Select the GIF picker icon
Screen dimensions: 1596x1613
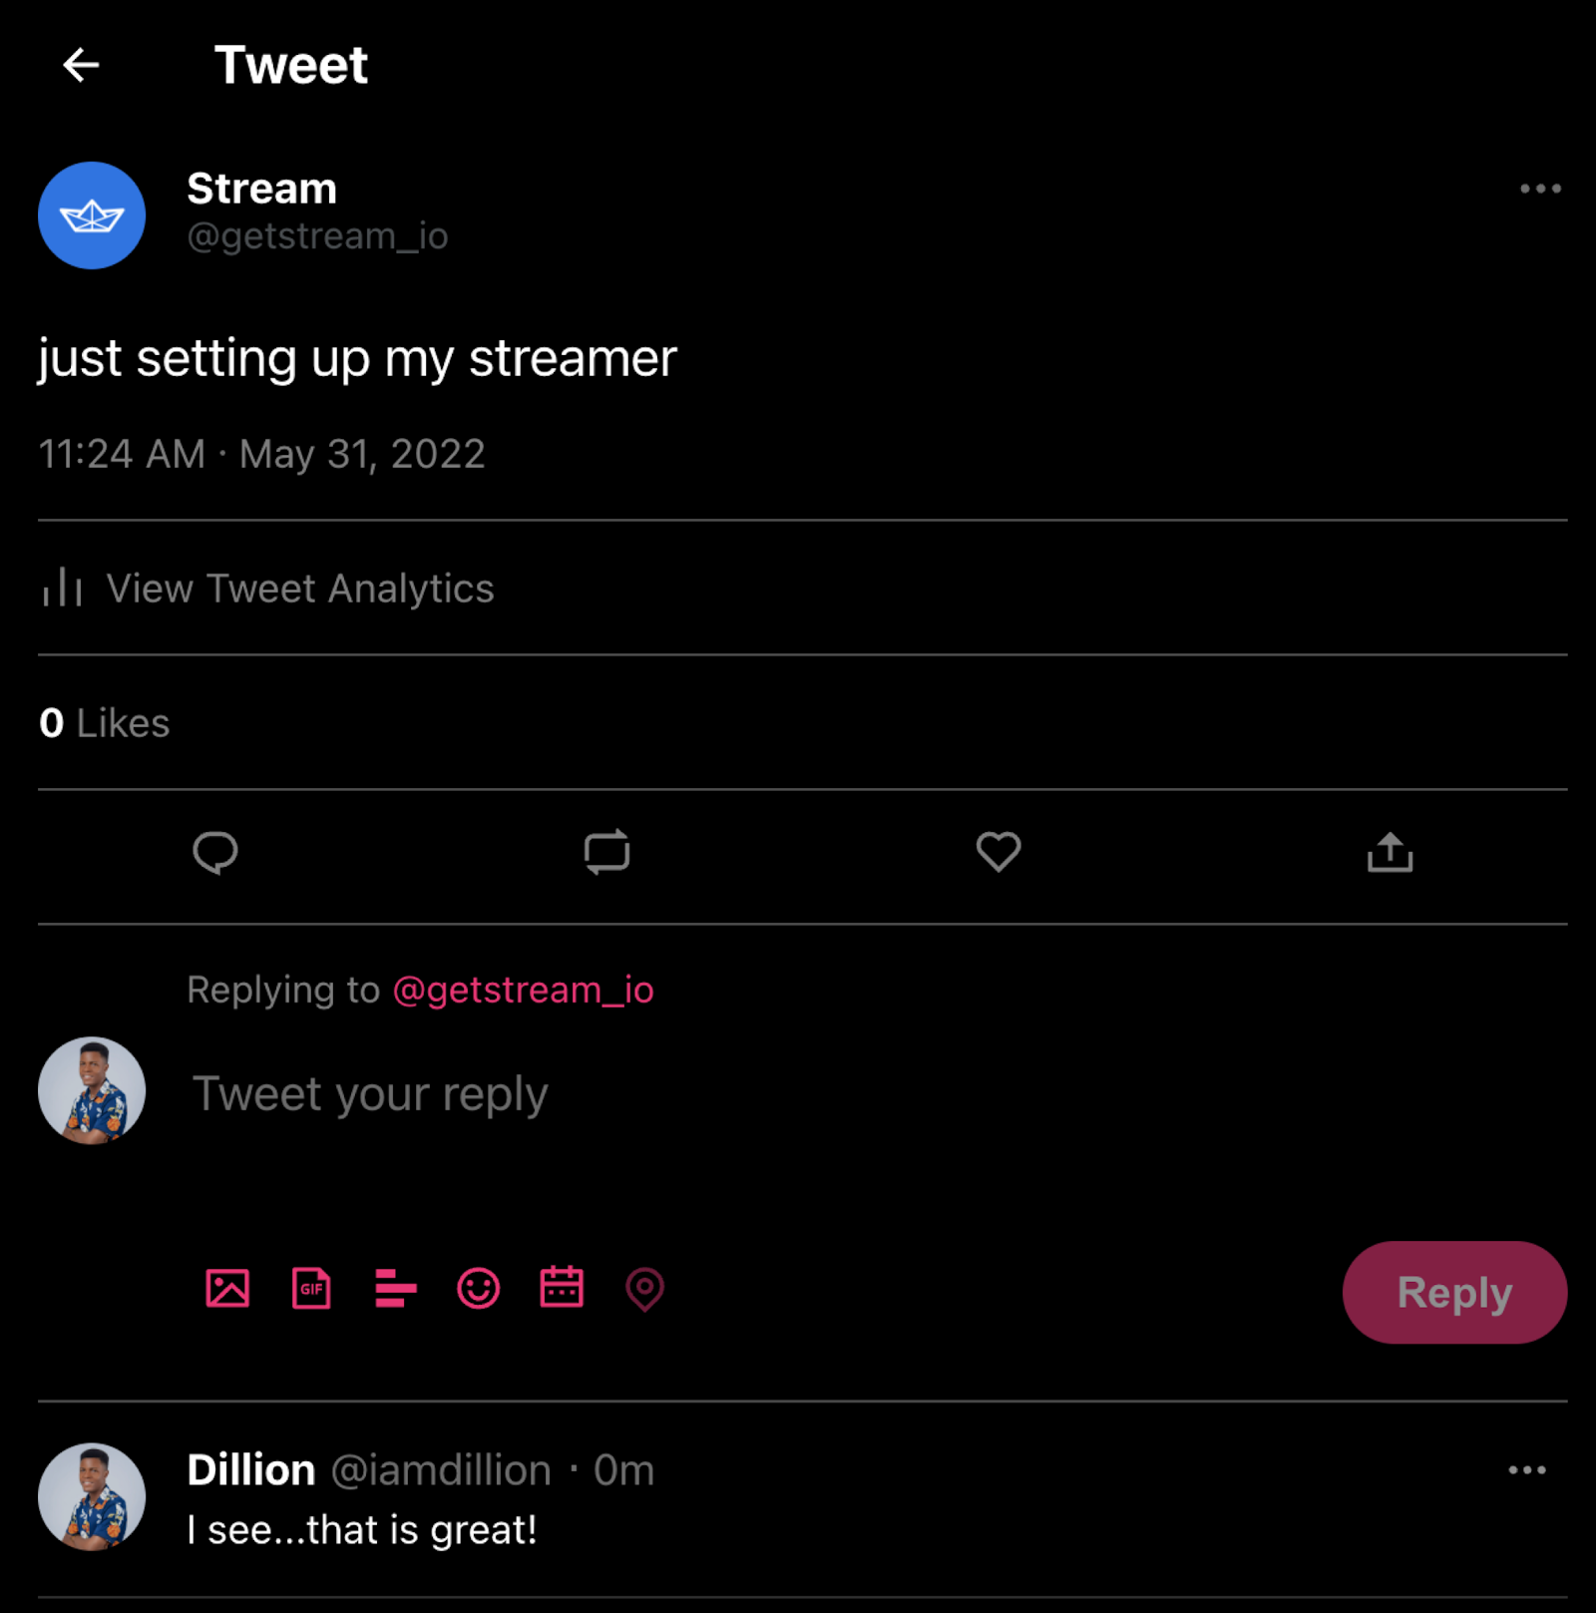311,1289
